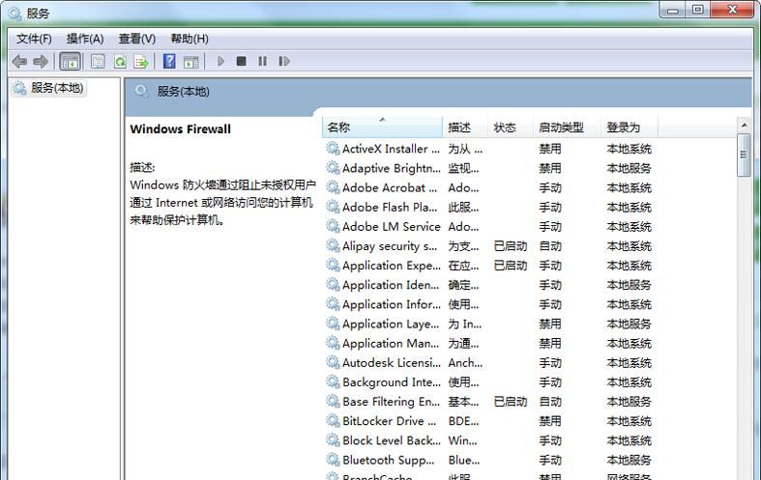Minimize the 服务 window
This screenshot has width=761, height=480.
(673, 10)
